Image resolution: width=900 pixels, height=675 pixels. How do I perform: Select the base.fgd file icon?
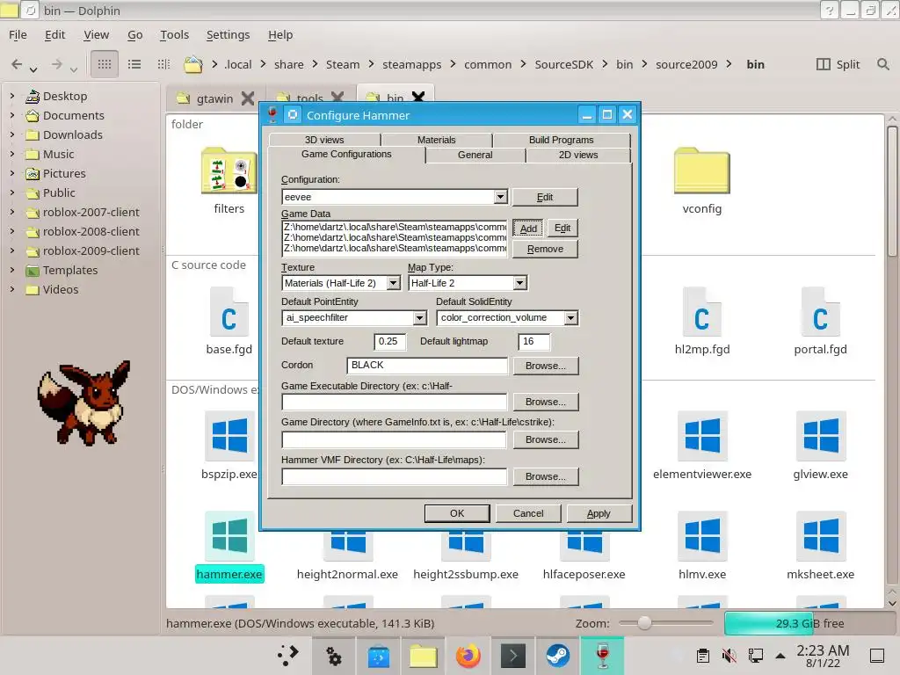click(229, 312)
